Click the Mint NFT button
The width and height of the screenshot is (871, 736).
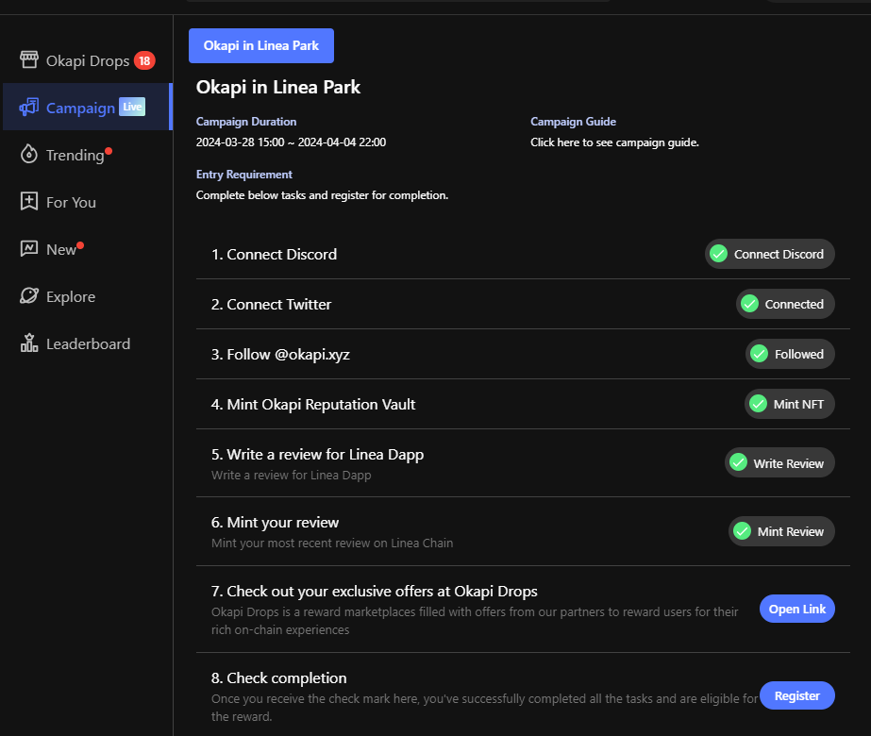point(789,404)
